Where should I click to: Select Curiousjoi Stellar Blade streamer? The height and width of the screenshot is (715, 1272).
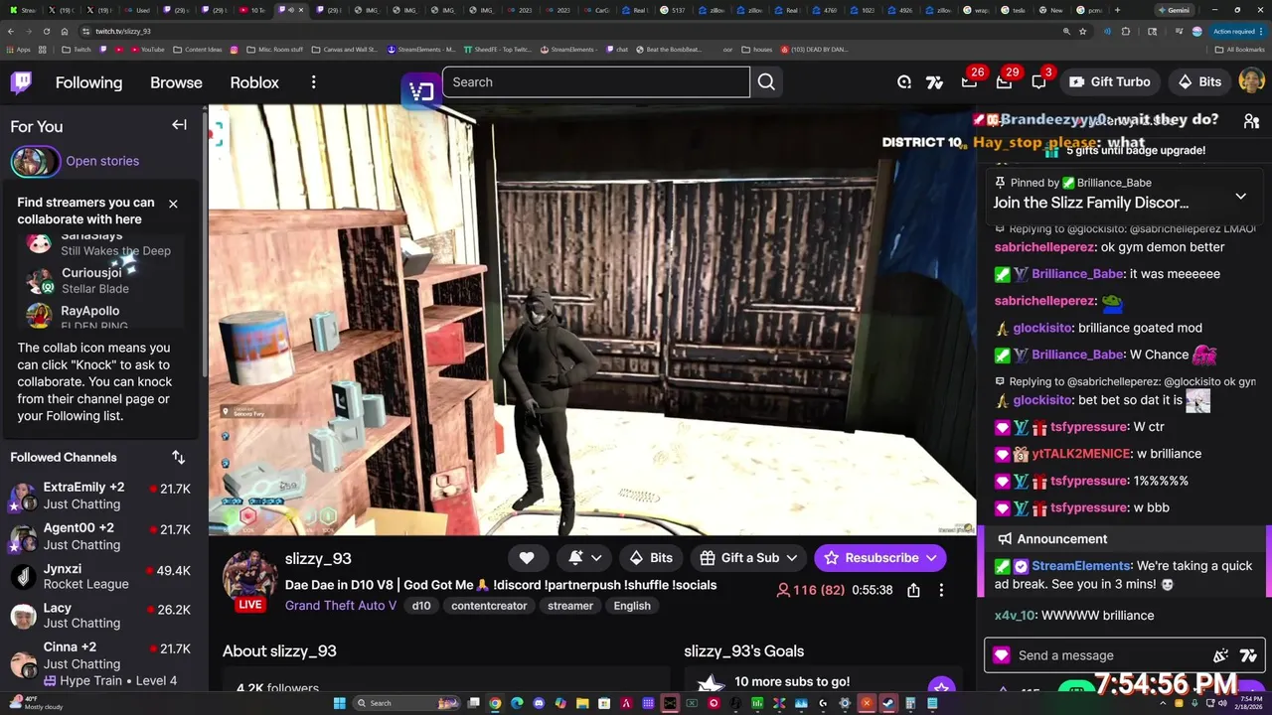point(99,280)
